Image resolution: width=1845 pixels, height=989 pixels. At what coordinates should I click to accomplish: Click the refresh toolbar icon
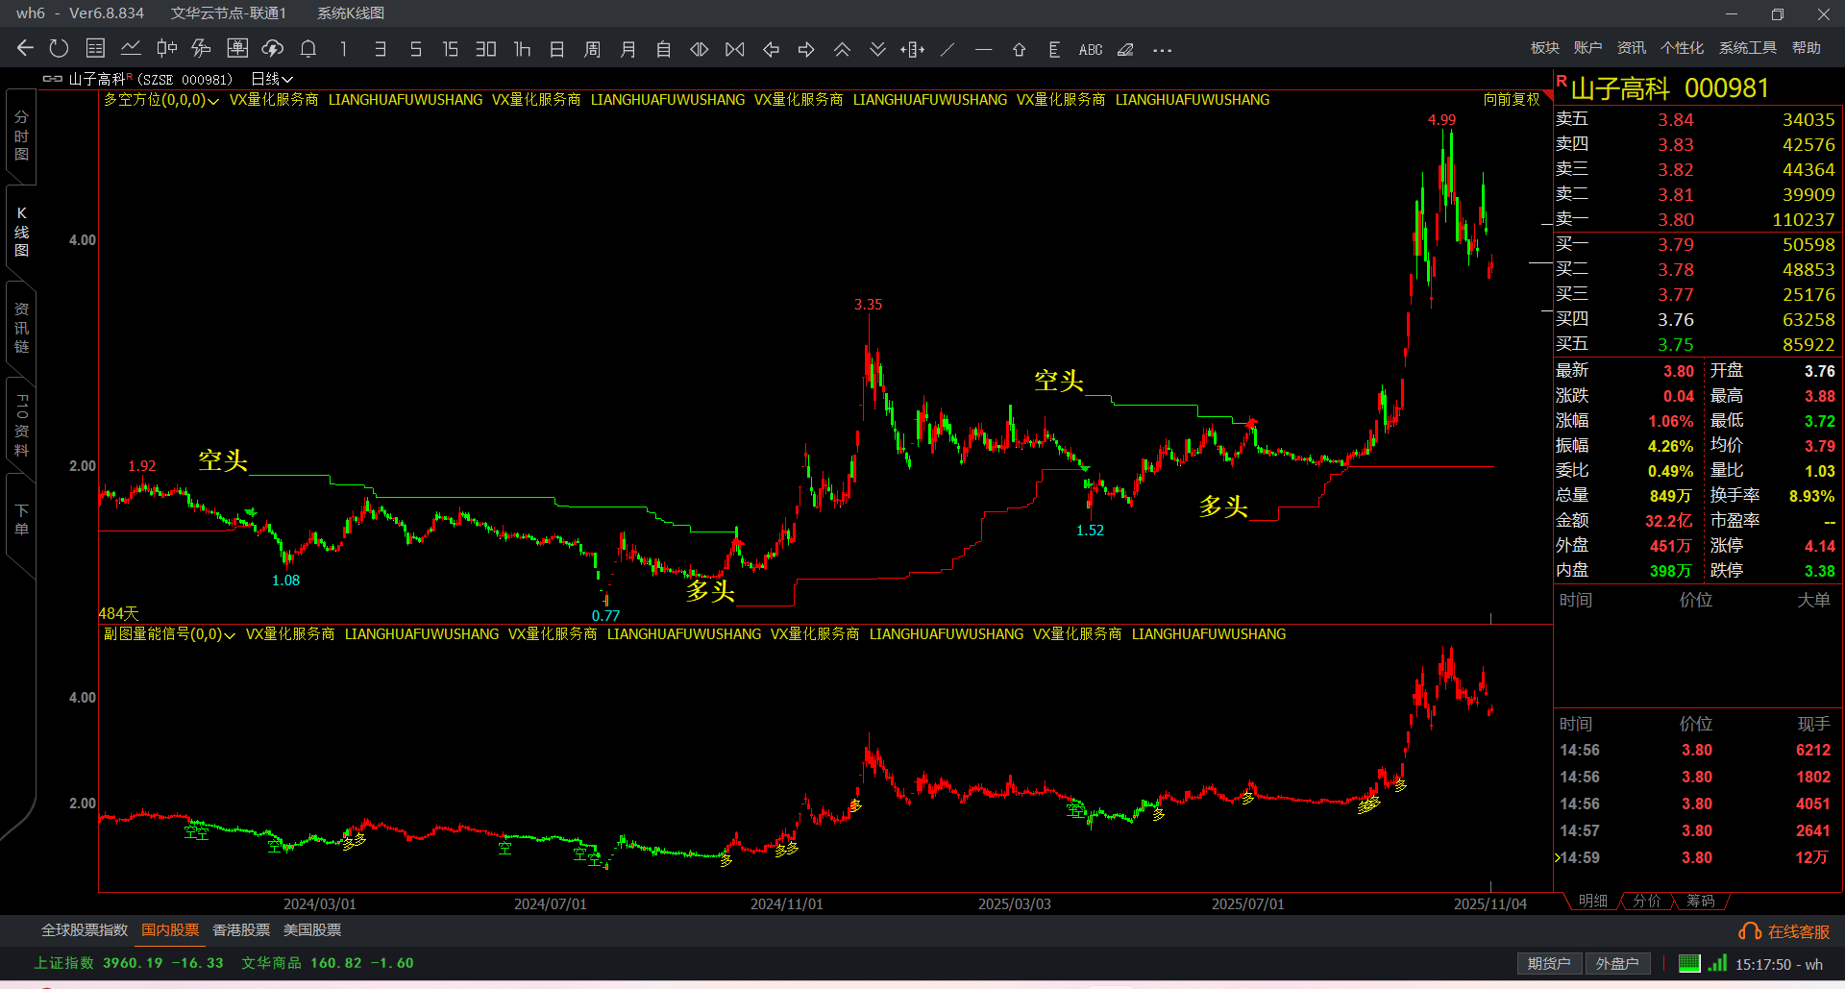point(60,49)
